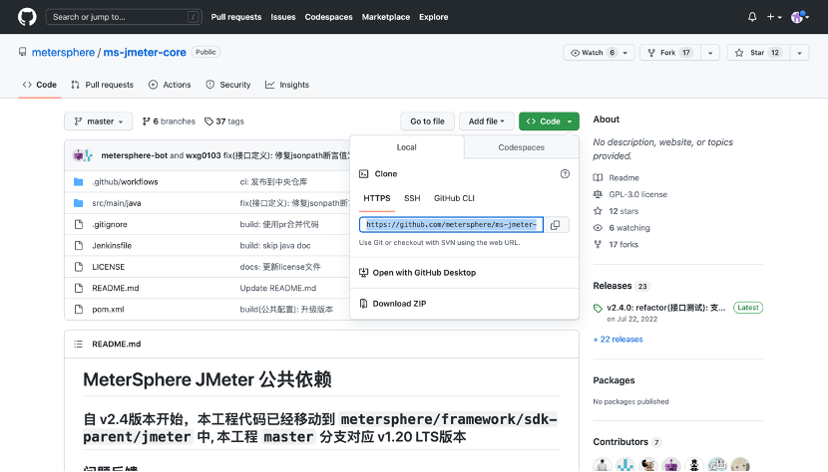
Task: Select the GitHub CLI clone option
Action: [454, 198]
